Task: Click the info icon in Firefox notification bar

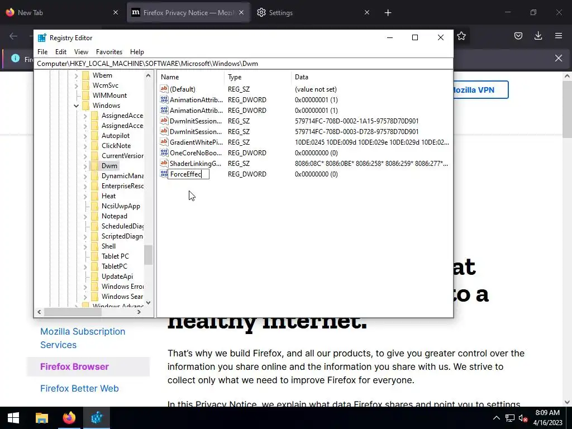Action: tap(15, 58)
